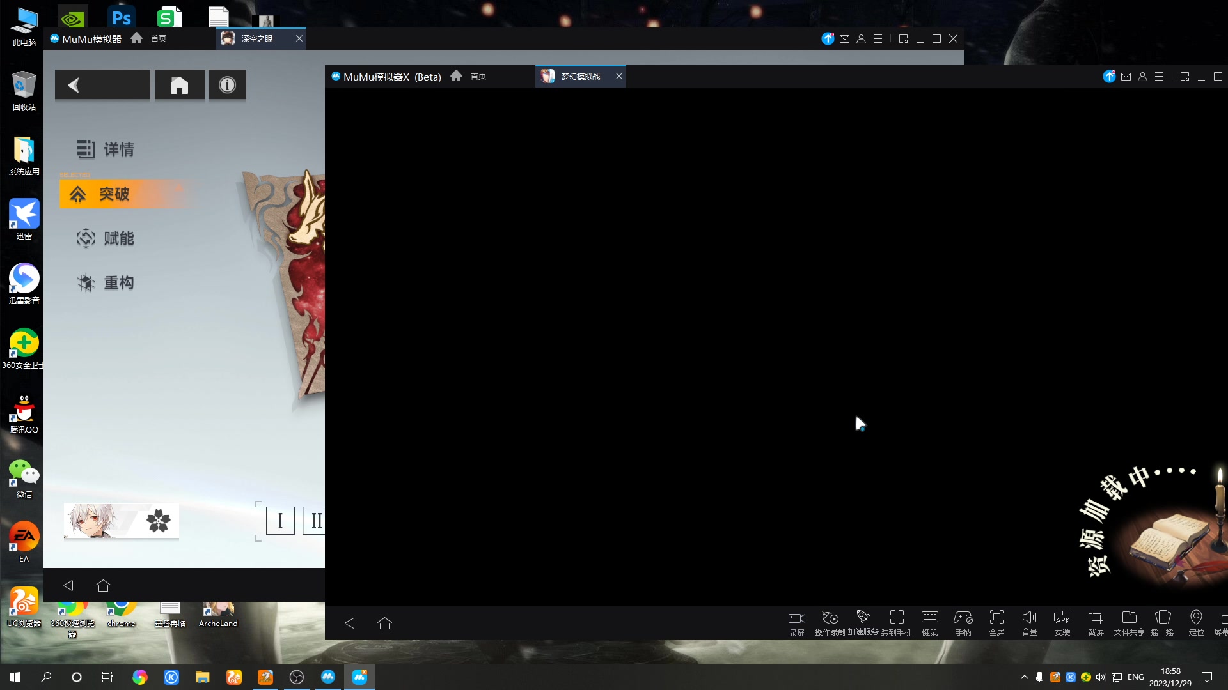The width and height of the screenshot is (1228, 690).
Task: Open the 装到手机 install-to-phone tool
Action: coord(897,622)
